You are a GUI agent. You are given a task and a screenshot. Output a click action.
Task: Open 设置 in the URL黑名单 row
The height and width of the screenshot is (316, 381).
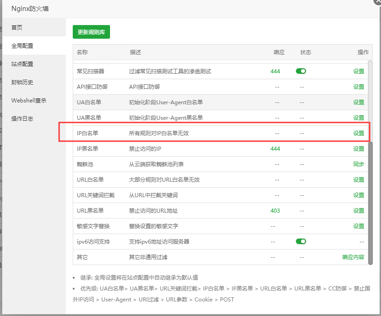(x=359, y=211)
